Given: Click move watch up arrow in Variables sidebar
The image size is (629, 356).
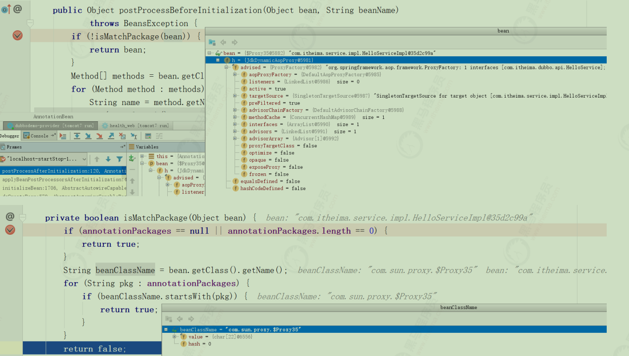Looking at the screenshot, I should tap(132, 181).
